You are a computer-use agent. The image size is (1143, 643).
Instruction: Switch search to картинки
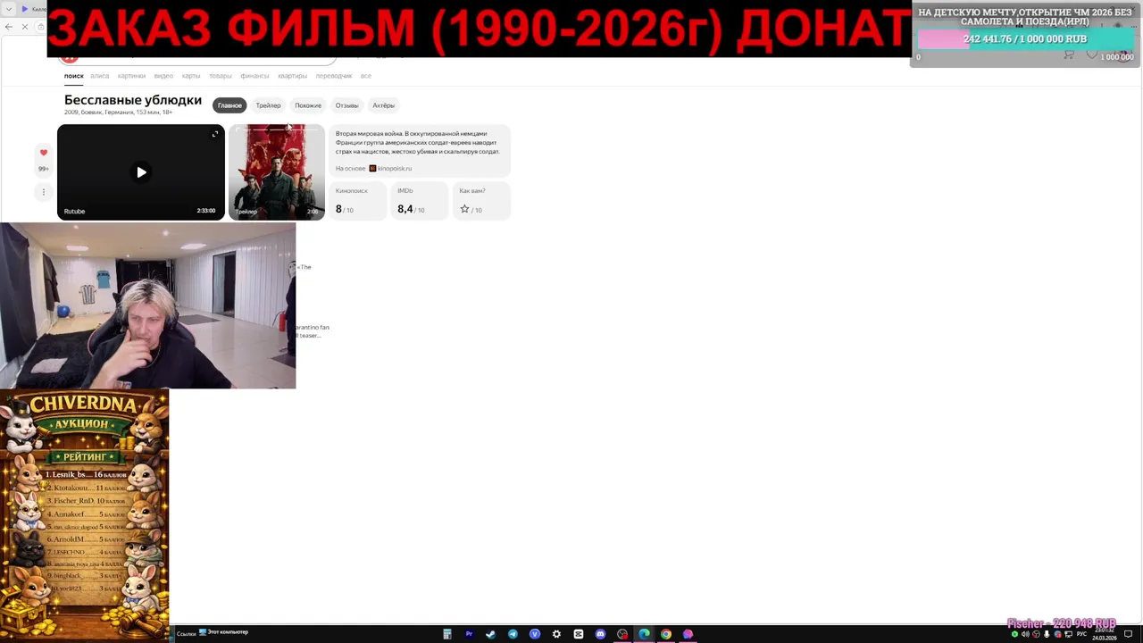click(131, 76)
